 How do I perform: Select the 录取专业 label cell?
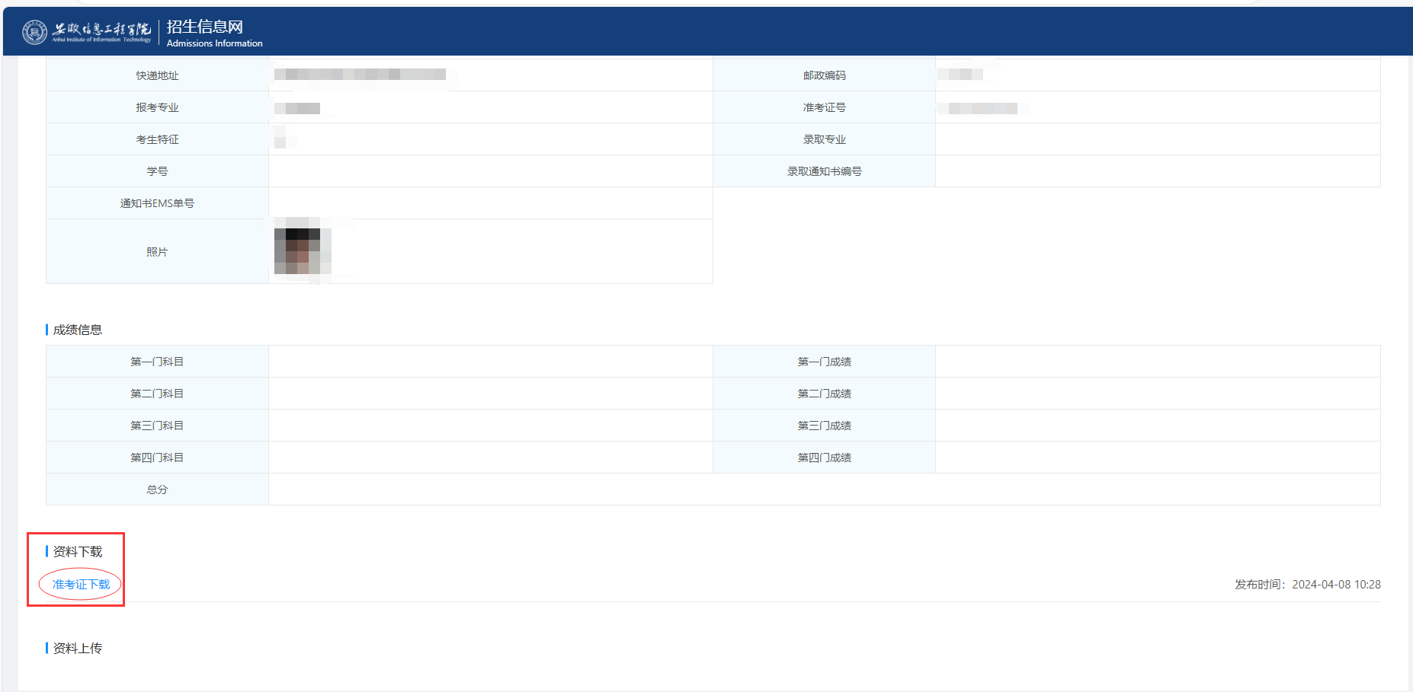click(x=824, y=139)
